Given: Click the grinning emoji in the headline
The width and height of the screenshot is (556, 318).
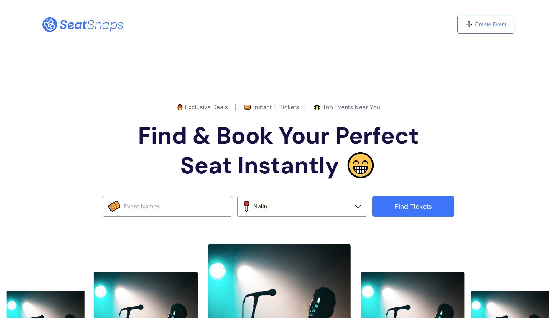Looking at the screenshot, I should [x=361, y=165].
